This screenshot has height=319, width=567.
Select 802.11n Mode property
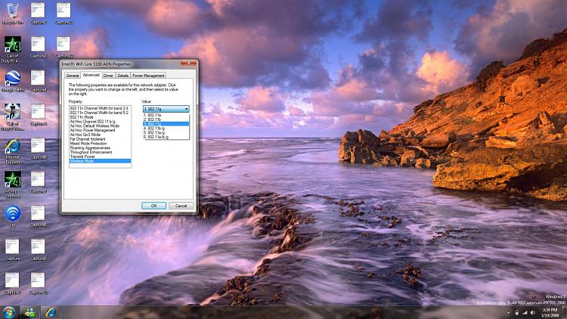(100, 117)
